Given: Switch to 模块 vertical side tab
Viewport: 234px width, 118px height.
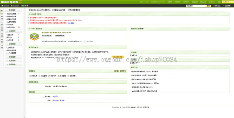Looking at the screenshot, I should (2, 18).
